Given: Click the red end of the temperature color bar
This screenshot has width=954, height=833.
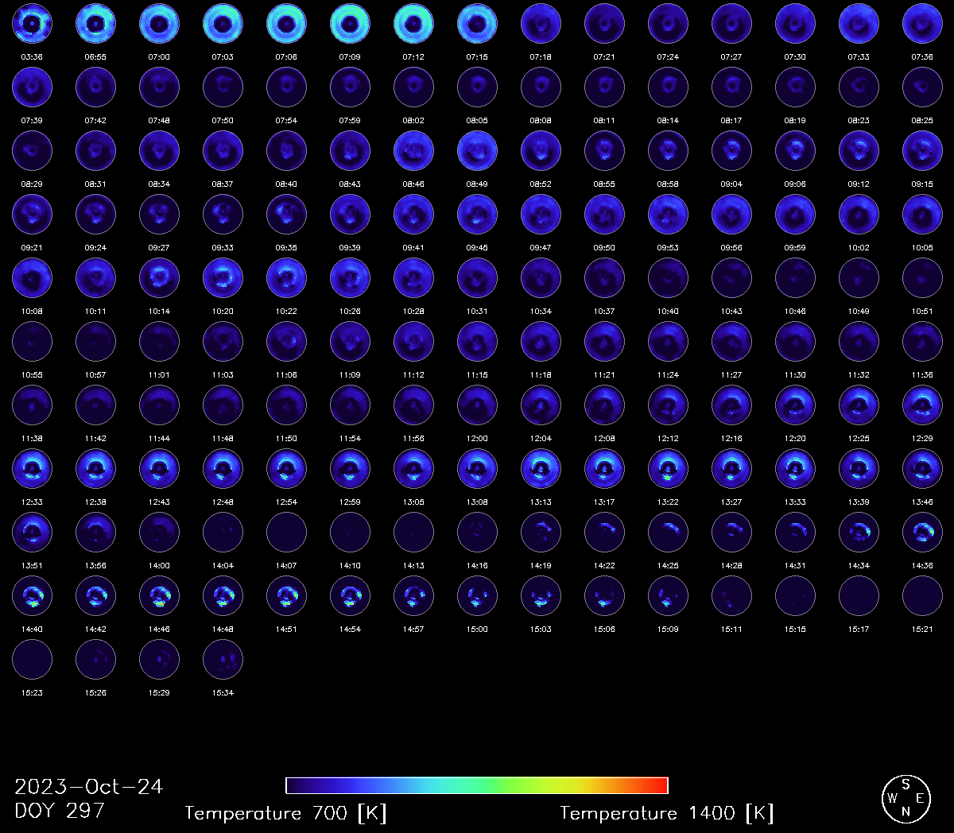Looking at the screenshot, I should [658, 785].
